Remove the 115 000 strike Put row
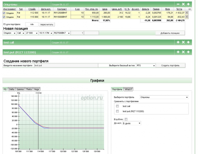Screen dimensions: 198x154 tap(187, 17)
